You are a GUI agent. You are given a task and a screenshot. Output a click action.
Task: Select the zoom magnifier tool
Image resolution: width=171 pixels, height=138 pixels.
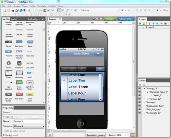(x=63, y=10)
